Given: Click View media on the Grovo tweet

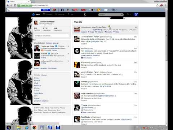Looking at the screenshot, I should (86, 58).
